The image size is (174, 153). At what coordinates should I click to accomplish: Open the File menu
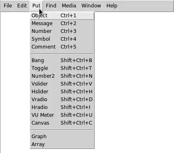click(8, 6)
